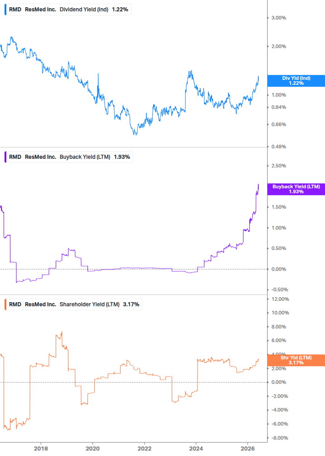Click the purple color bar of Buyback Yield legend

(x=5, y=157)
